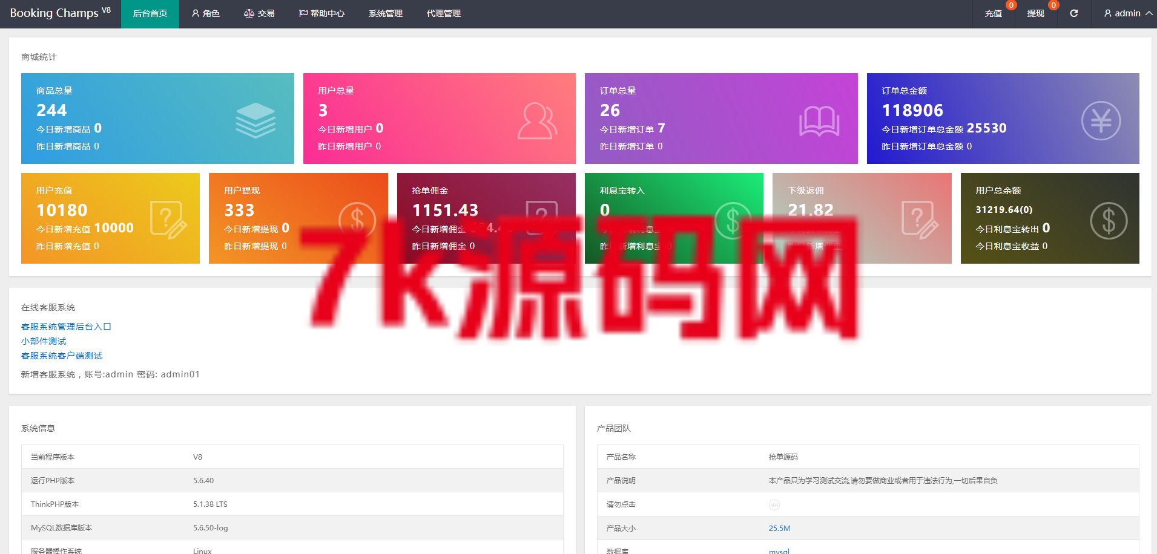Viewport: 1157px width, 554px height.
Task: Click the 用户总量 value 3
Action: coord(323,110)
